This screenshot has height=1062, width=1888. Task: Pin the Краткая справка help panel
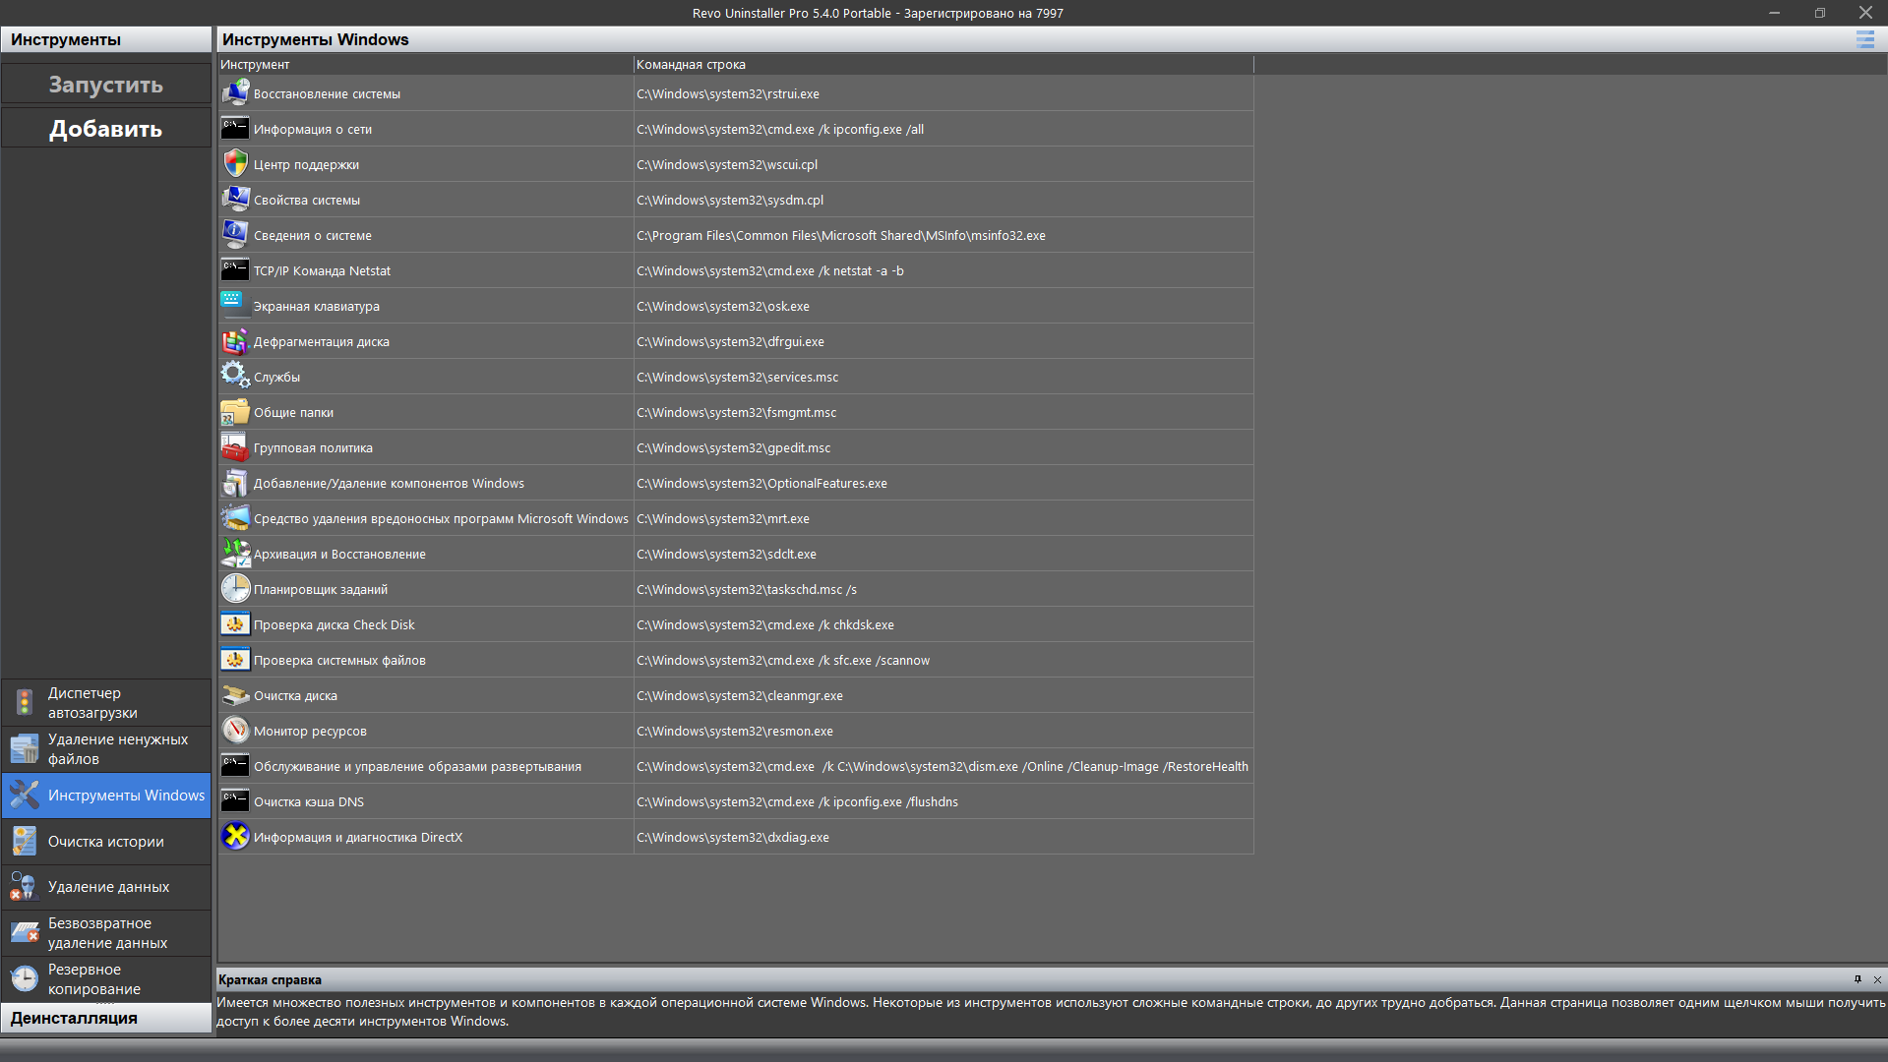click(x=1858, y=979)
